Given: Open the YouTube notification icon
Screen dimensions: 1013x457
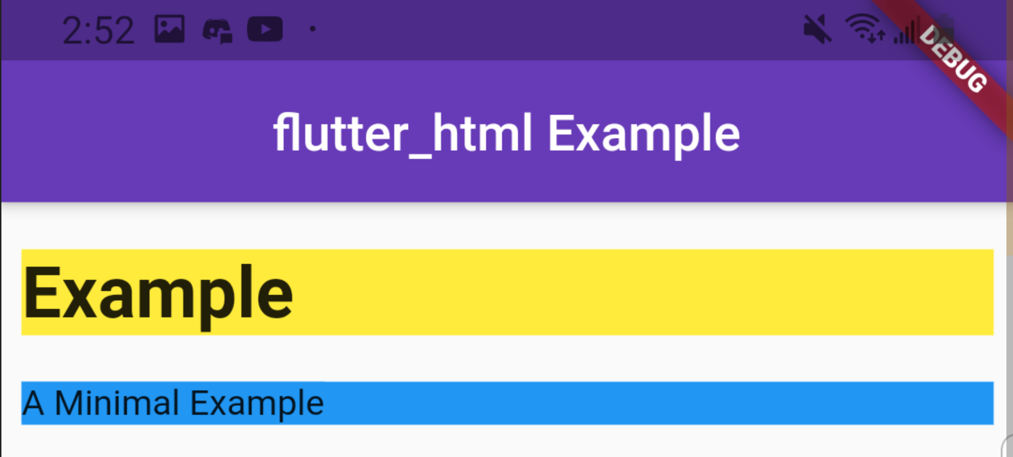Looking at the screenshot, I should pos(265,29).
